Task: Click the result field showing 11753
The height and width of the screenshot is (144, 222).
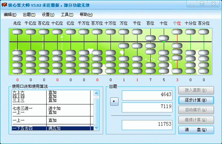Action: (147, 125)
